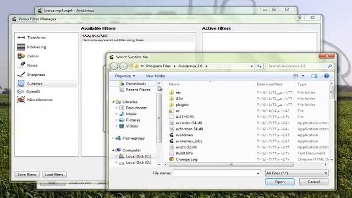Viewport: 352px width, 198px height.
Task: Click the Video Filter Manager help button
Action: click(x=300, y=18)
